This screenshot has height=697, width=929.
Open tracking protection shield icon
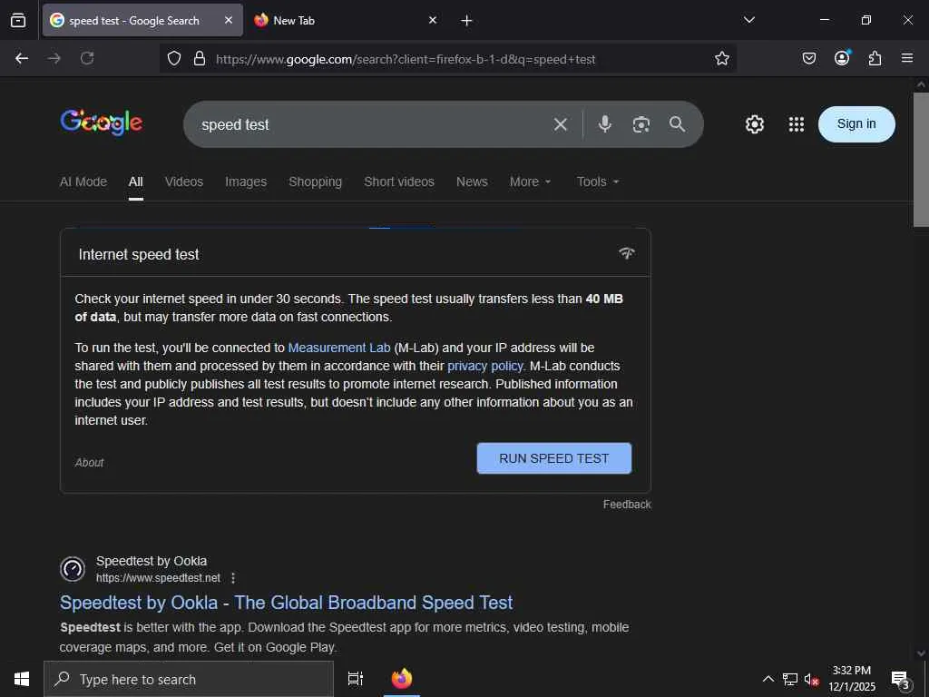tap(173, 58)
